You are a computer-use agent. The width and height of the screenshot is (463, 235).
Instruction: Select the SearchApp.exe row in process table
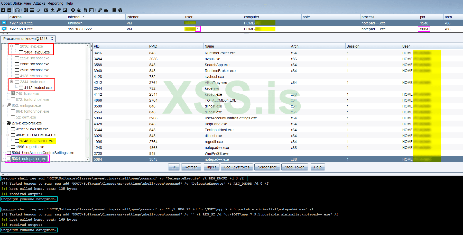point(277,65)
